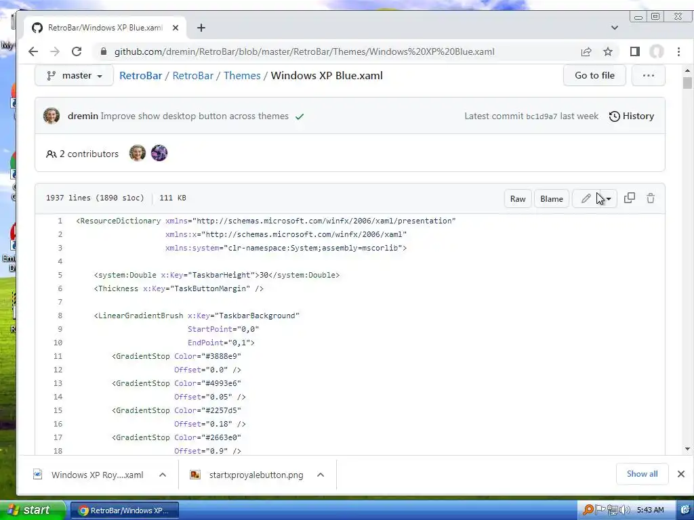Click the page scrollbar down arrow
Viewport: 694px width, 520px height.
[x=687, y=450]
